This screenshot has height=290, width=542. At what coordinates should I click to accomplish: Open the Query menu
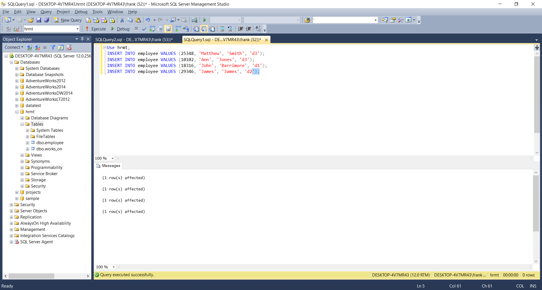46,12
